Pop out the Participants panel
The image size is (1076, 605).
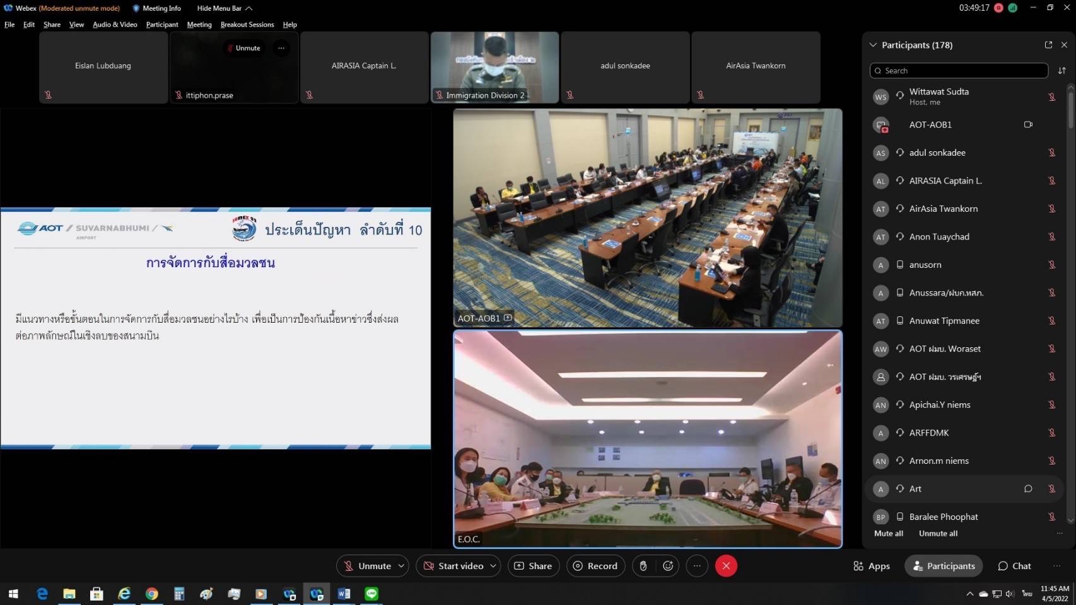tap(1048, 45)
